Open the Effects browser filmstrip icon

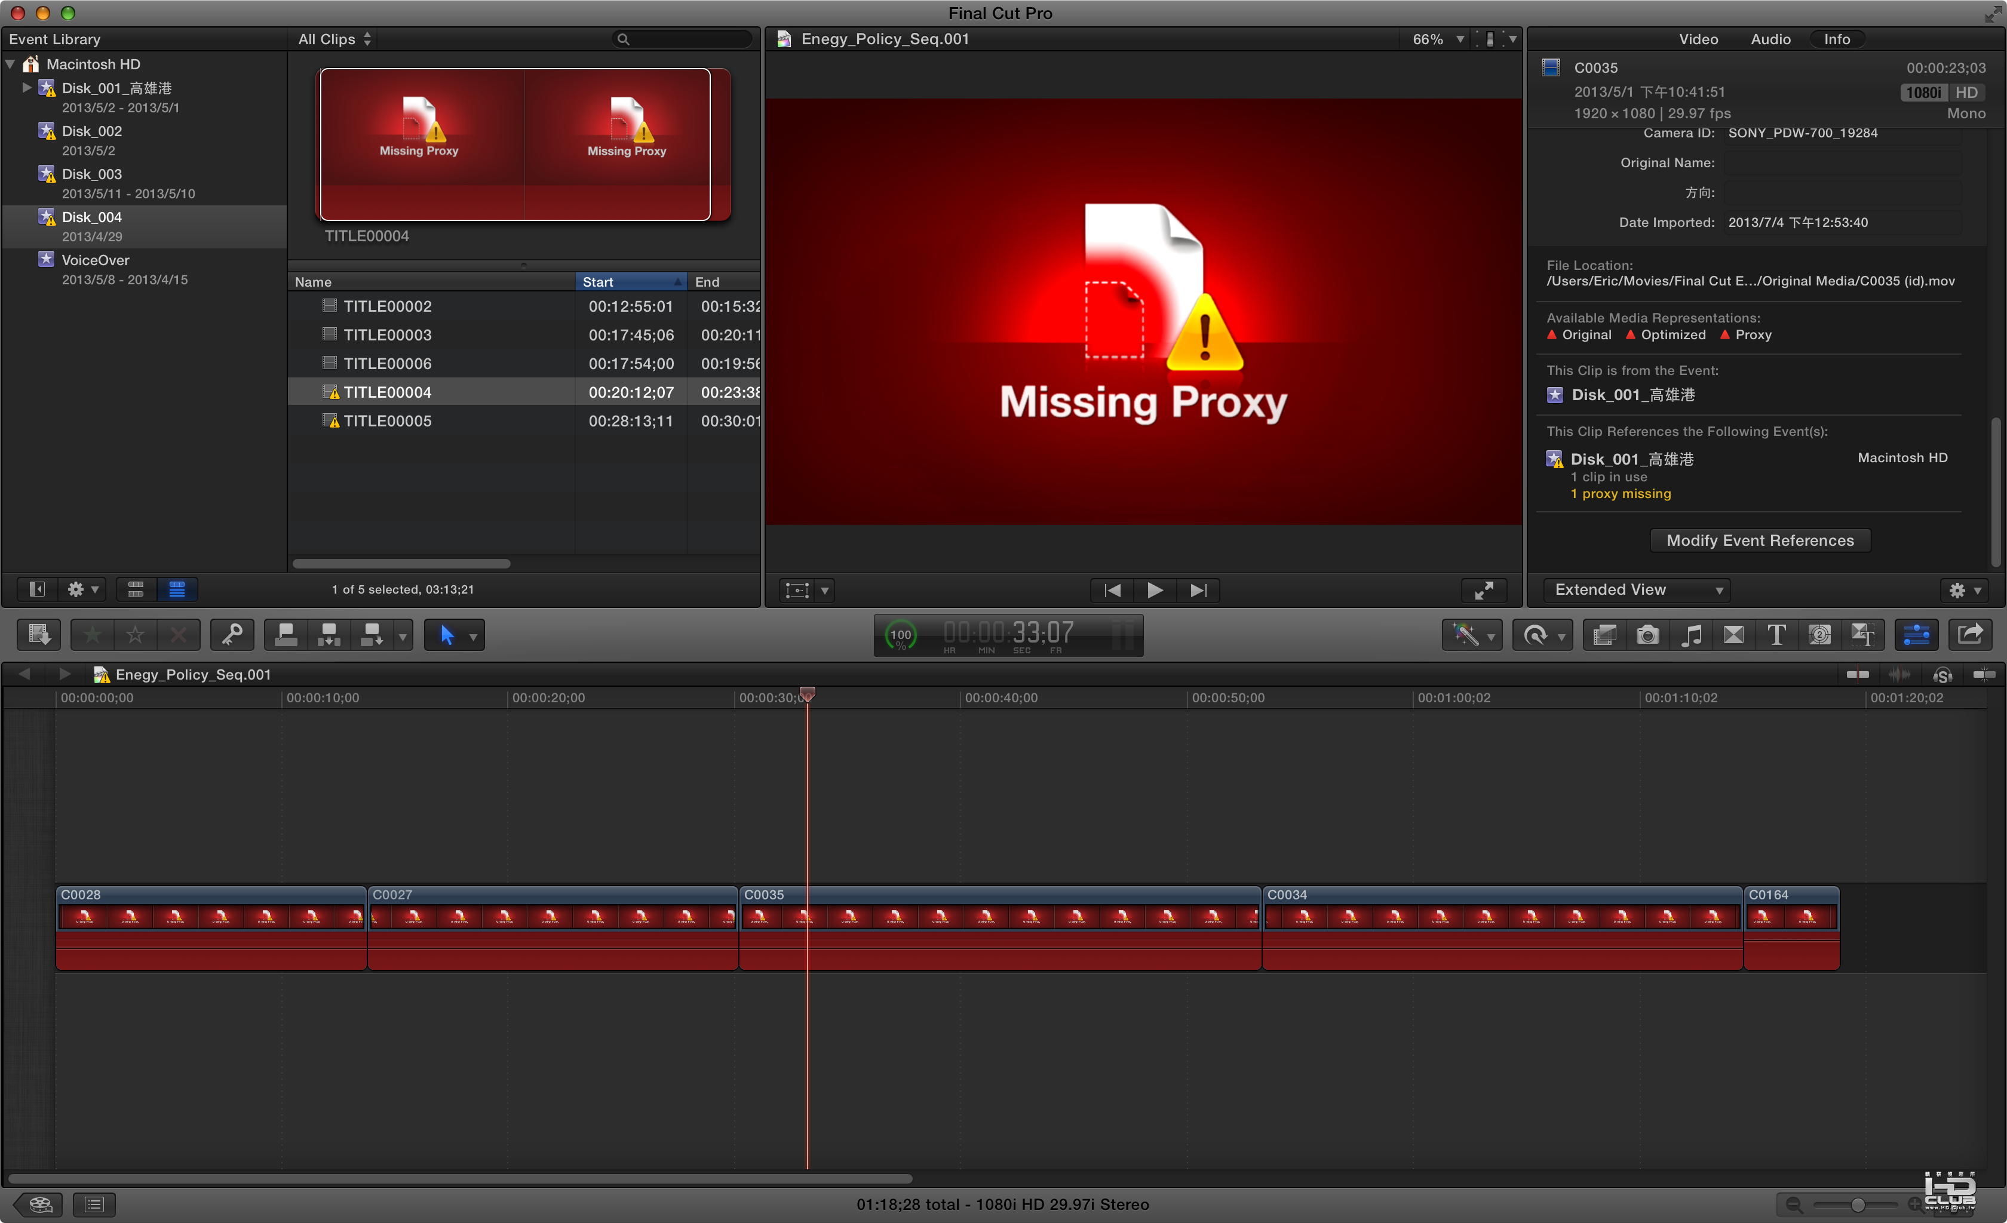1604,634
